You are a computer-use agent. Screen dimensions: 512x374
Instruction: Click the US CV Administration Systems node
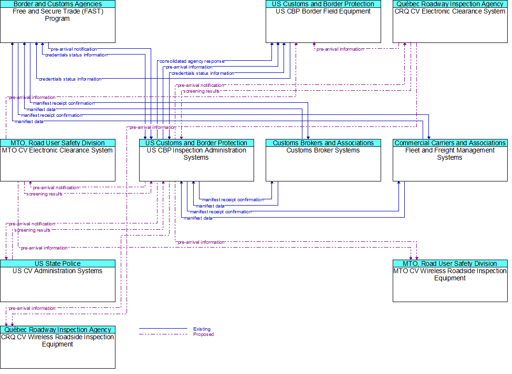58,281
